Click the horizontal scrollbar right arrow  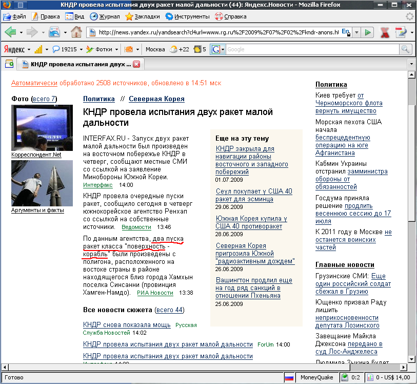[x=404, y=367]
